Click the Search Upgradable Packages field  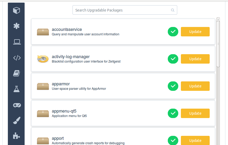(x=125, y=10)
